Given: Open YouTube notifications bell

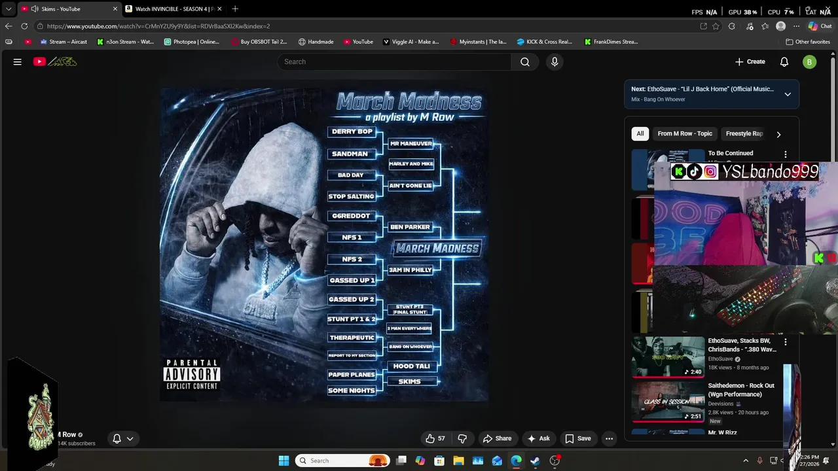Looking at the screenshot, I should click(784, 61).
